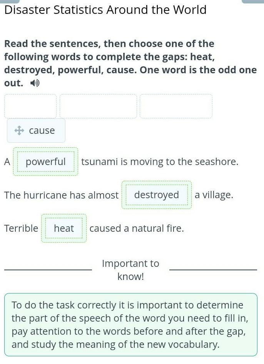Click the text 'caused a natural fire.'
The height and width of the screenshot is (364, 264).
point(137,228)
